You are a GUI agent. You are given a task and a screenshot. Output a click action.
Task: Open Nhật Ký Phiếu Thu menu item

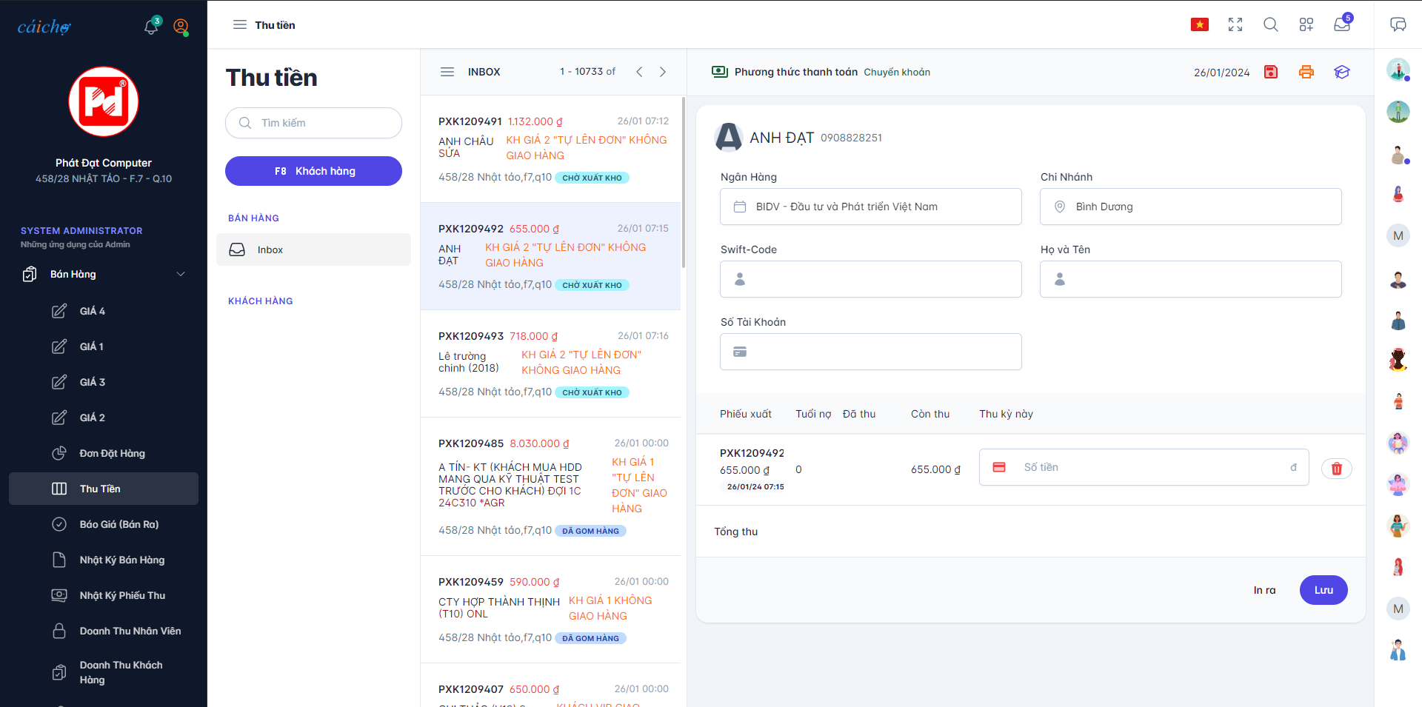(x=122, y=595)
